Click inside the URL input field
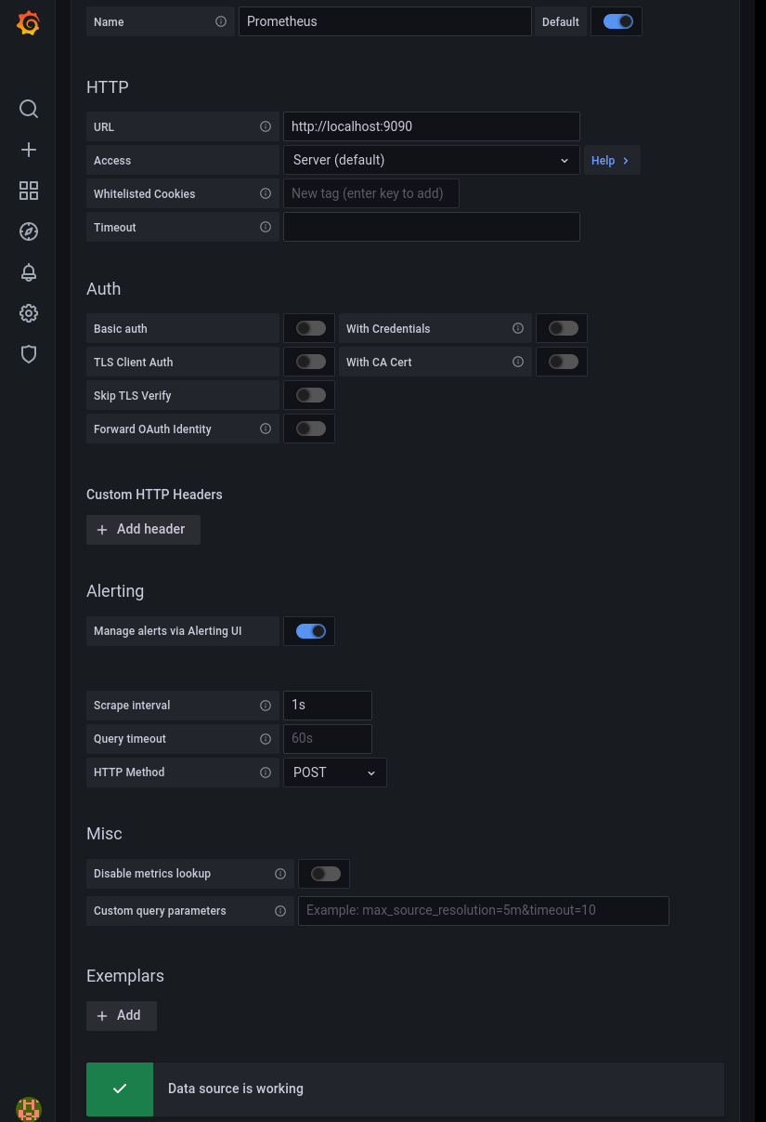Image resolution: width=766 pixels, height=1122 pixels. click(x=431, y=126)
